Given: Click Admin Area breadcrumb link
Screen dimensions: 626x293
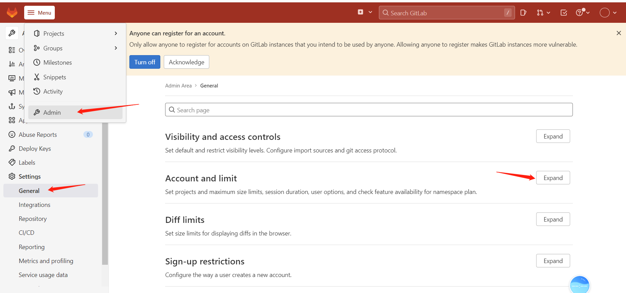Looking at the screenshot, I should coord(178,86).
